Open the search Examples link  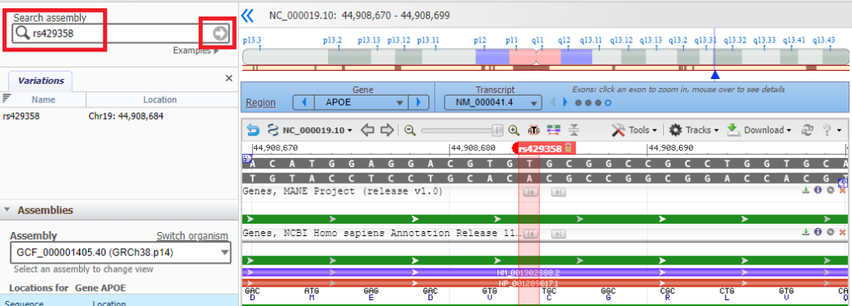(196, 51)
